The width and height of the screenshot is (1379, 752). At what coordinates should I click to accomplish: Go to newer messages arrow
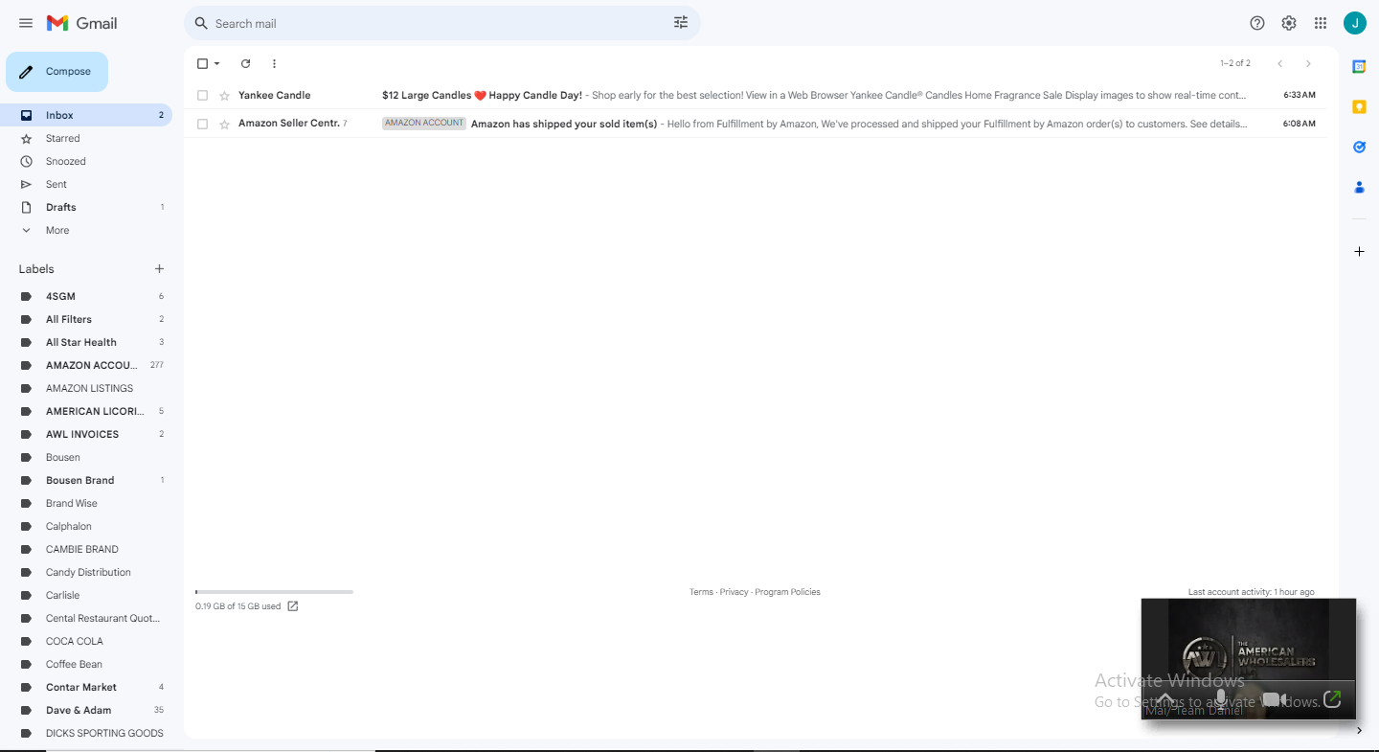tap(1279, 63)
